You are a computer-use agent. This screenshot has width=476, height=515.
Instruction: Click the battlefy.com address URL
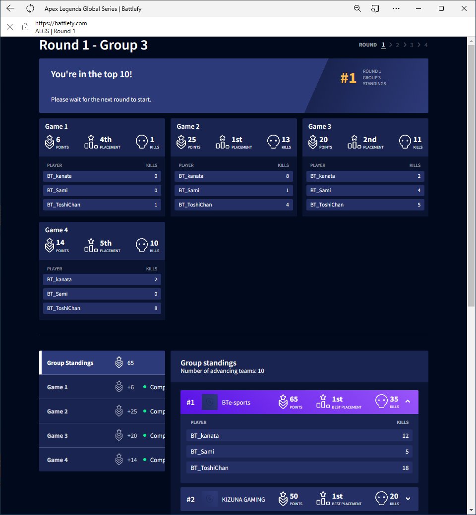(x=61, y=23)
